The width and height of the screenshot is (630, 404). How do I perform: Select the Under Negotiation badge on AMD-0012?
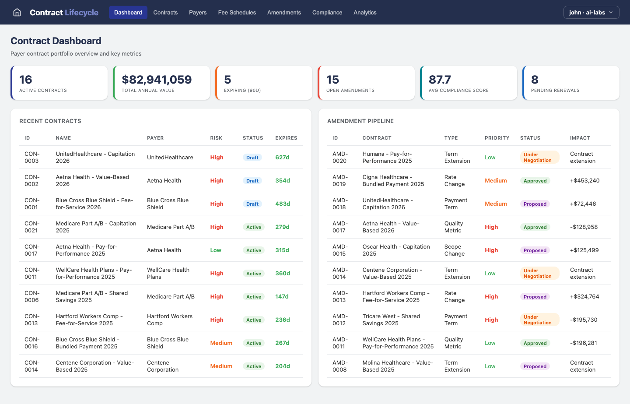pyautogui.click(x=540, y=320)
